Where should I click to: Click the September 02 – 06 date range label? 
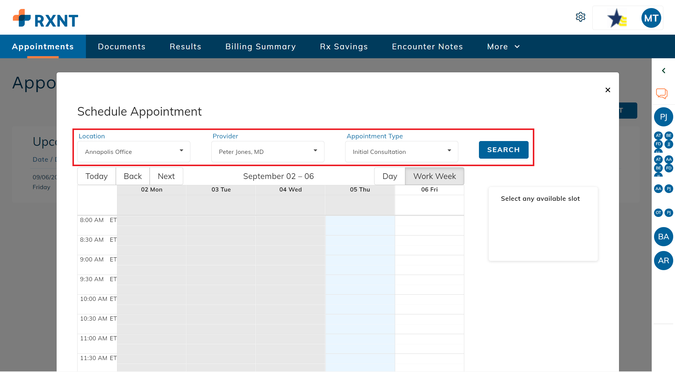coord(278,176)
